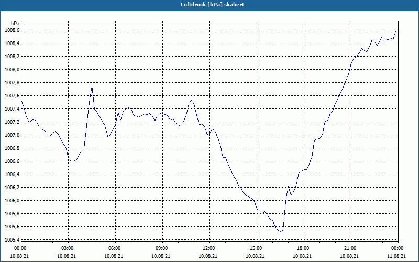This screenshot has width=419, height=262.
Task: Click the 10.08.21 date under 18:00
Action: click(302, 256)
